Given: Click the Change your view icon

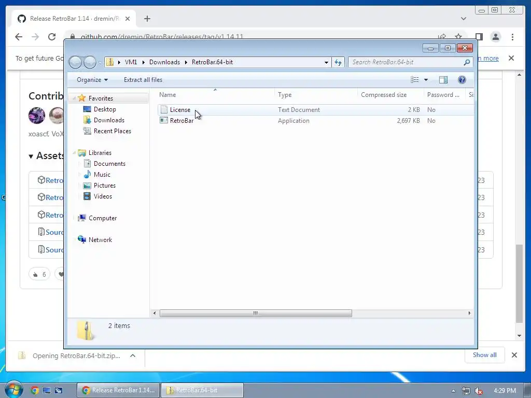Looking at the screenshot, I should point(414,80).
